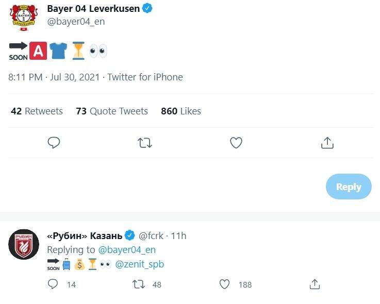The image size is (380, 304).
Task: Share the Bayer 04 Leverkusen tweet
Action: (327, 143)
